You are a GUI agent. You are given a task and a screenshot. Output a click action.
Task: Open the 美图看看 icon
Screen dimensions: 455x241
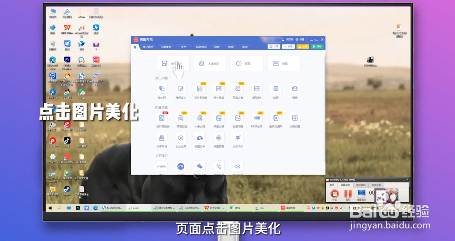point(219,138)
